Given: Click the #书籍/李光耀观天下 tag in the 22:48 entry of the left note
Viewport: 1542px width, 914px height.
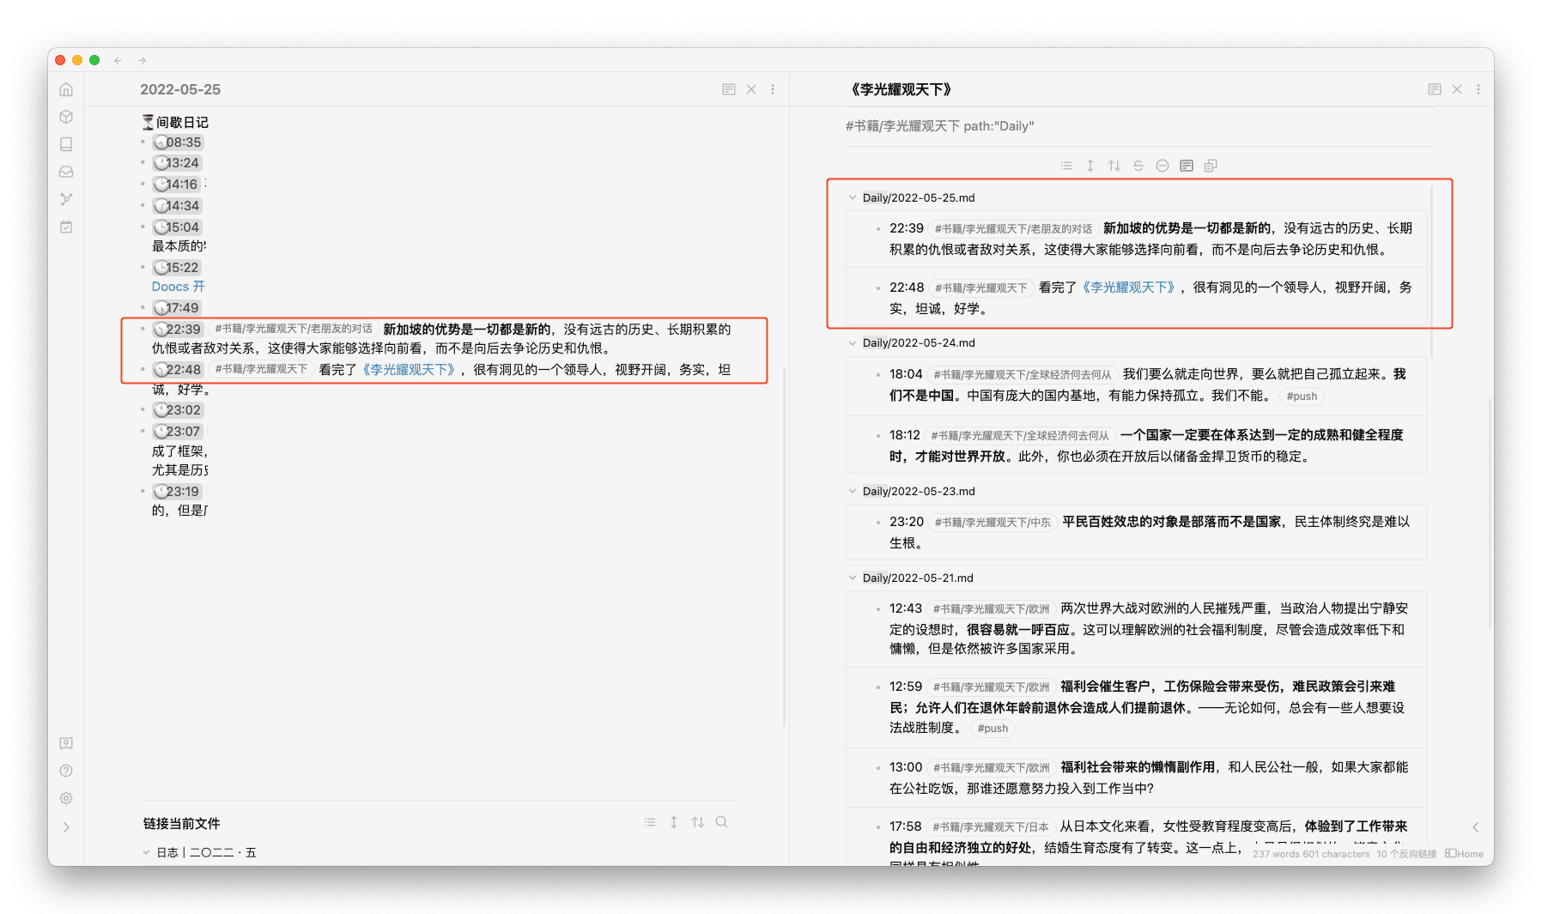Looking at the screenshot, I should (x=261, y=369).
